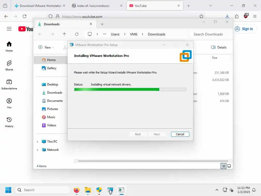This screenshot has height=196, width=261.
Task: Open YouTube History
Action: (9, 122)
